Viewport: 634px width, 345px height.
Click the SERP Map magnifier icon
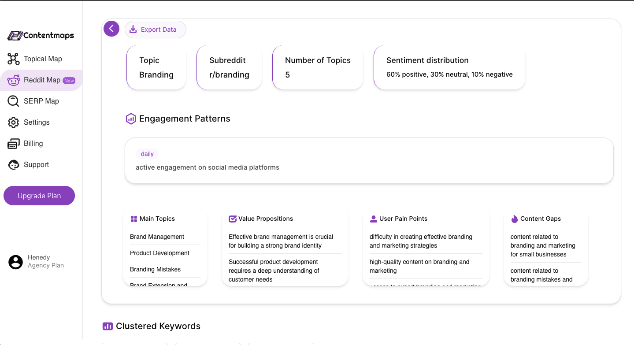coord(14,101)
